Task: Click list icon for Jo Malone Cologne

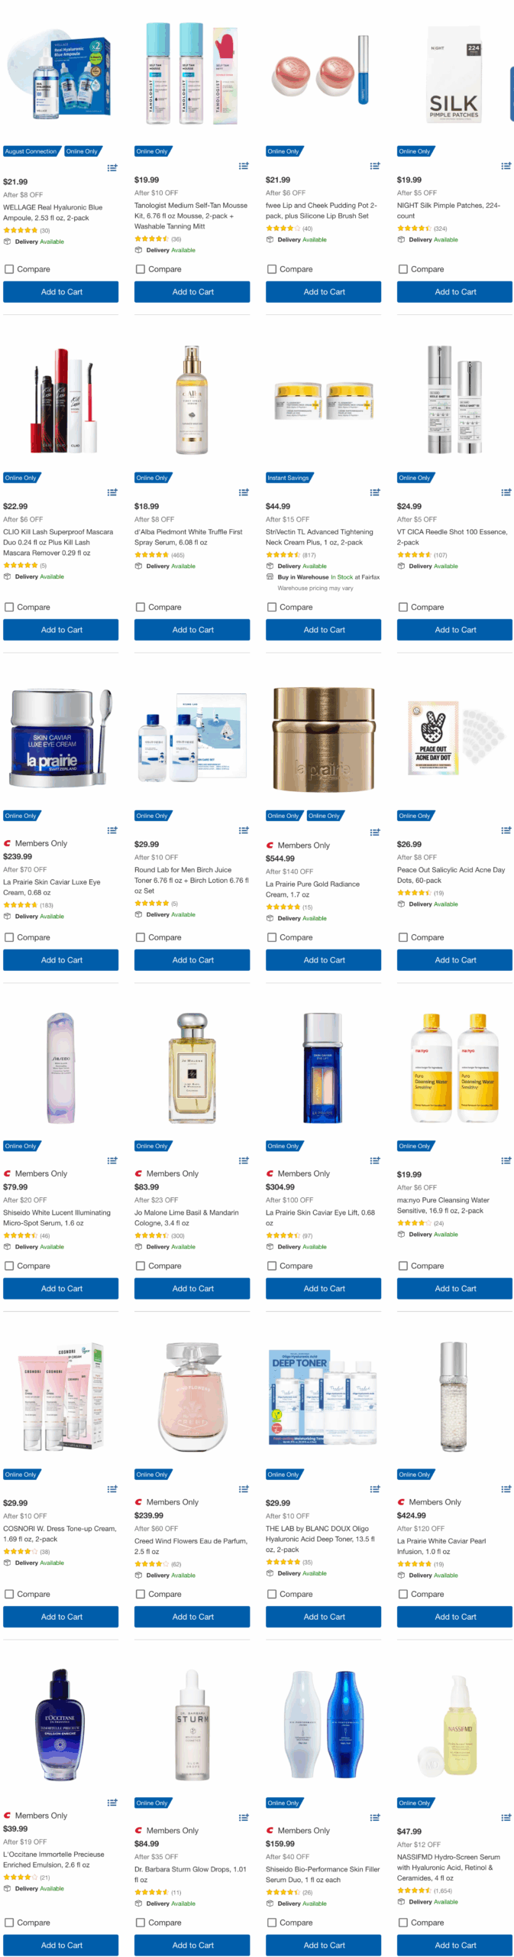Action: tap(244, 1160)
